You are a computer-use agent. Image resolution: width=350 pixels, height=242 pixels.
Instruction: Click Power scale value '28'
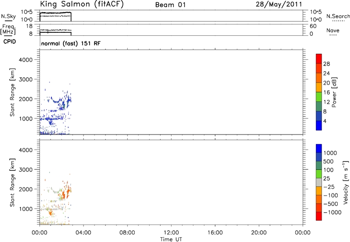click(x=326, y=64)
